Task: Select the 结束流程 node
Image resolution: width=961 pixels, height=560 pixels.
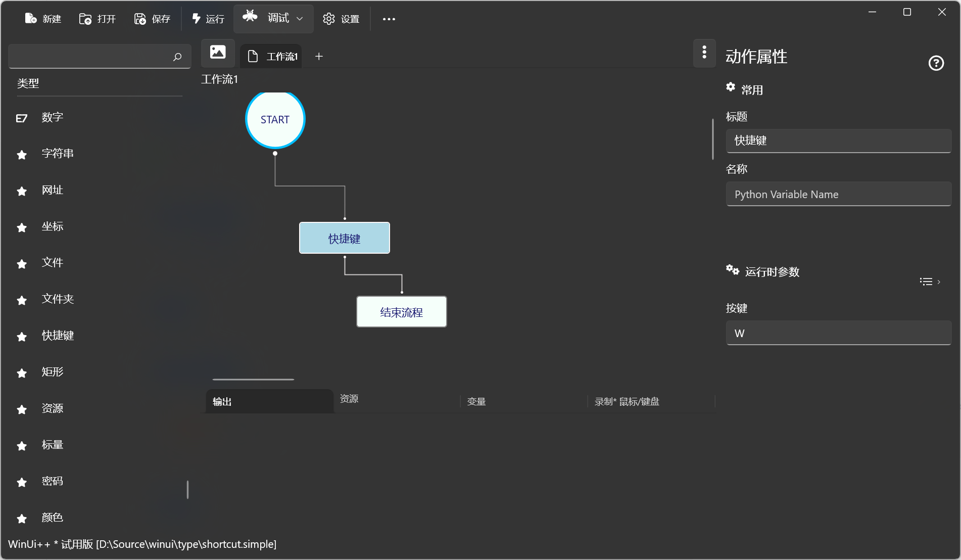Action: coord(401,312)
